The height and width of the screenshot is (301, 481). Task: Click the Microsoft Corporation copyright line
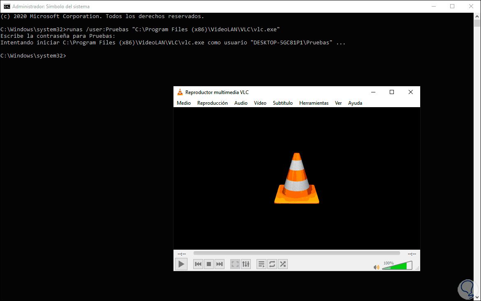coord(102,16)
